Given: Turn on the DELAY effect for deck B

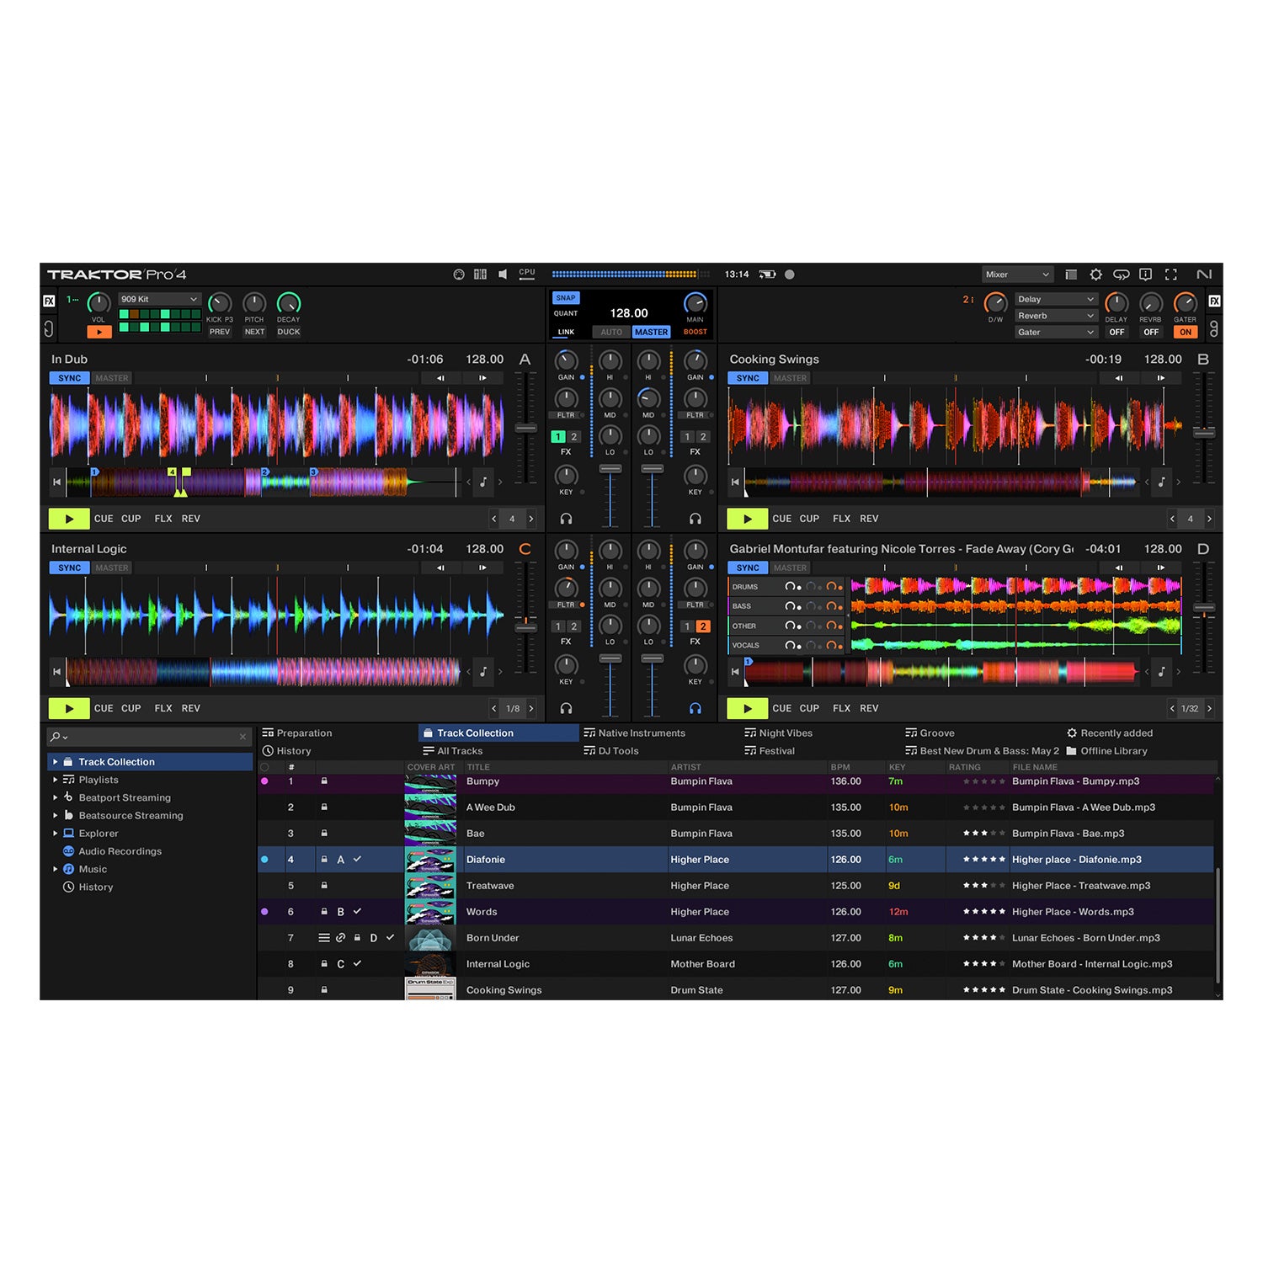Looking at the screenshot, I should [x=1117, y=332].
